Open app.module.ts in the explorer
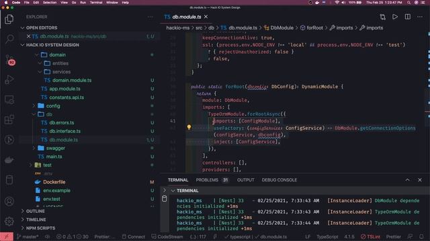The height and width of the screenshot is (241, 430). pyautogui.click(x=64, y=89)
